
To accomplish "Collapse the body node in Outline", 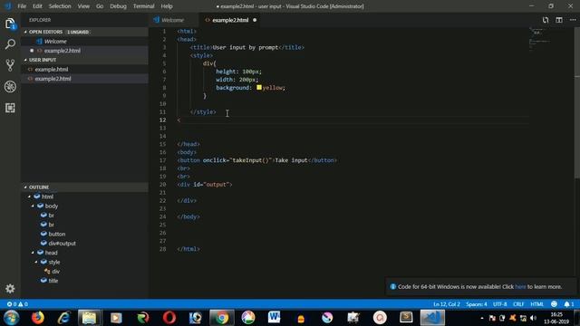I will pyautogui.click(x=33, y=206).
